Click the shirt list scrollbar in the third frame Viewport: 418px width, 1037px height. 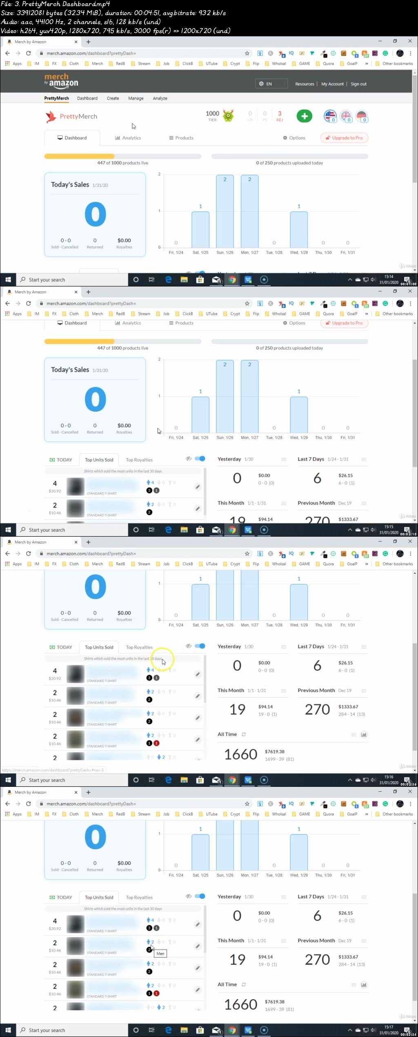(x=205, y=679)
